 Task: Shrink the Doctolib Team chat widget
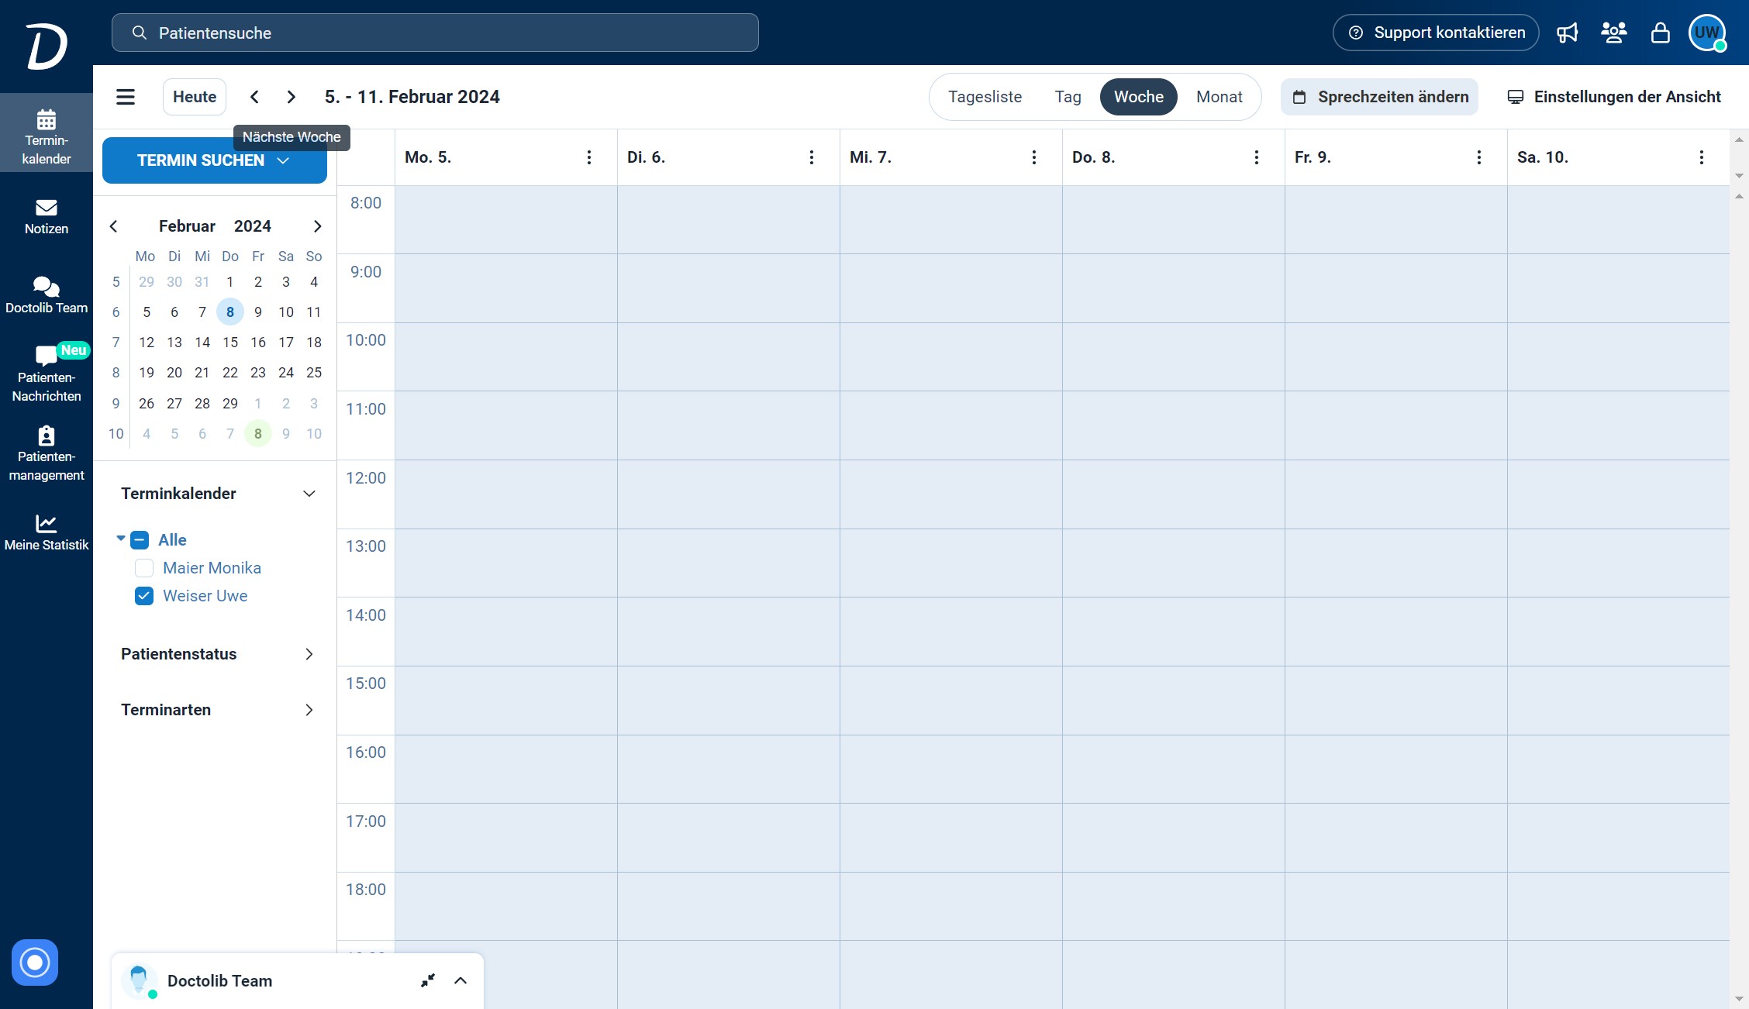tap(428, 980)
